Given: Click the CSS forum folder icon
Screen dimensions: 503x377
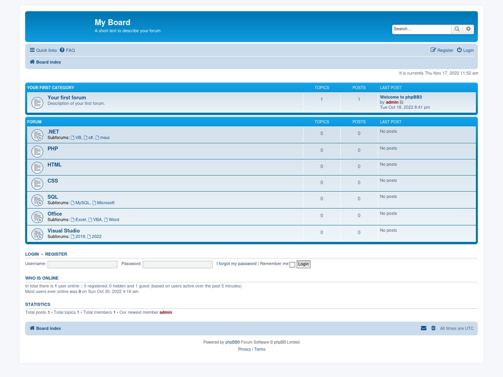Looking at the screenshot, I should tap(37, 183).
